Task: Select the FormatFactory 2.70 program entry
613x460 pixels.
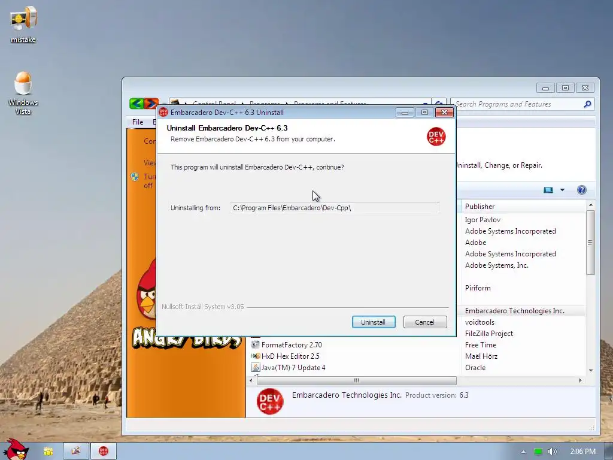Action: [x=292, y=344]
